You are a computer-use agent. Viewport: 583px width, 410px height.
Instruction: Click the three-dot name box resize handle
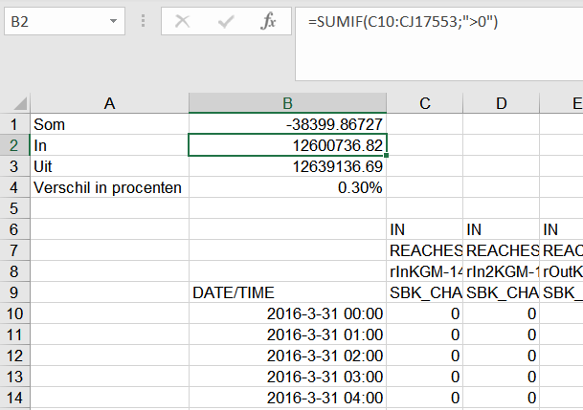[x=144, y=21]
